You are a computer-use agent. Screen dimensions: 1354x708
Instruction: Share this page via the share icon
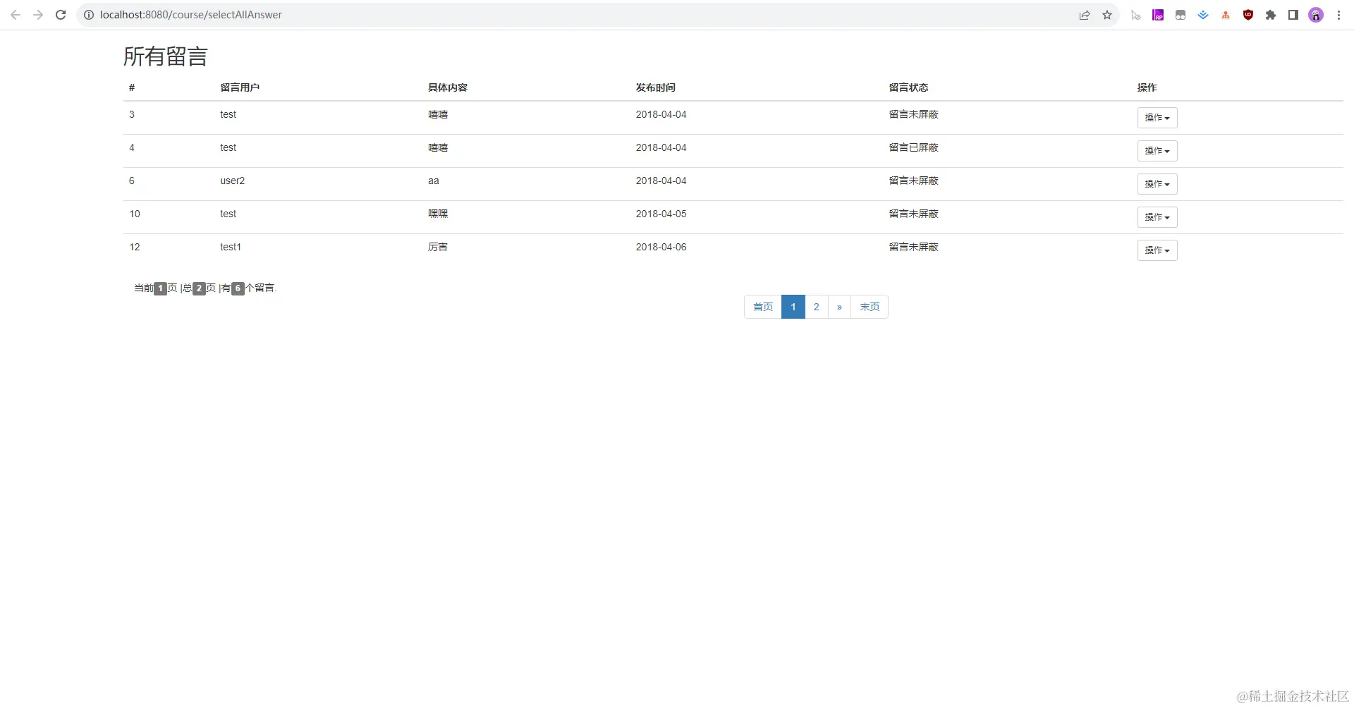[1085, 15]
